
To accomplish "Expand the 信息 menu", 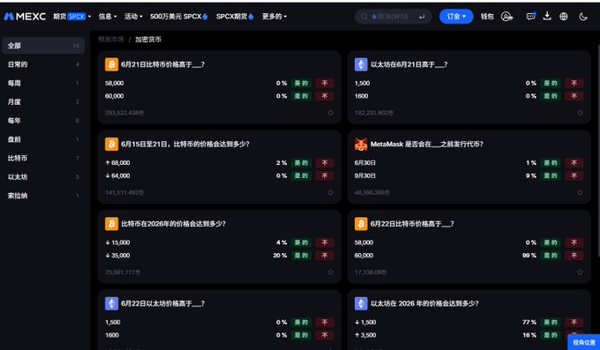I will tap(108, 17).
